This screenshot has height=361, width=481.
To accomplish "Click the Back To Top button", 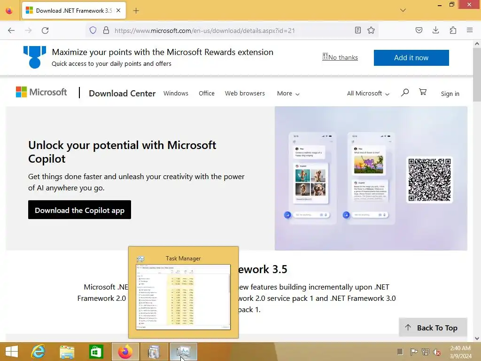I will click(433, 328).
